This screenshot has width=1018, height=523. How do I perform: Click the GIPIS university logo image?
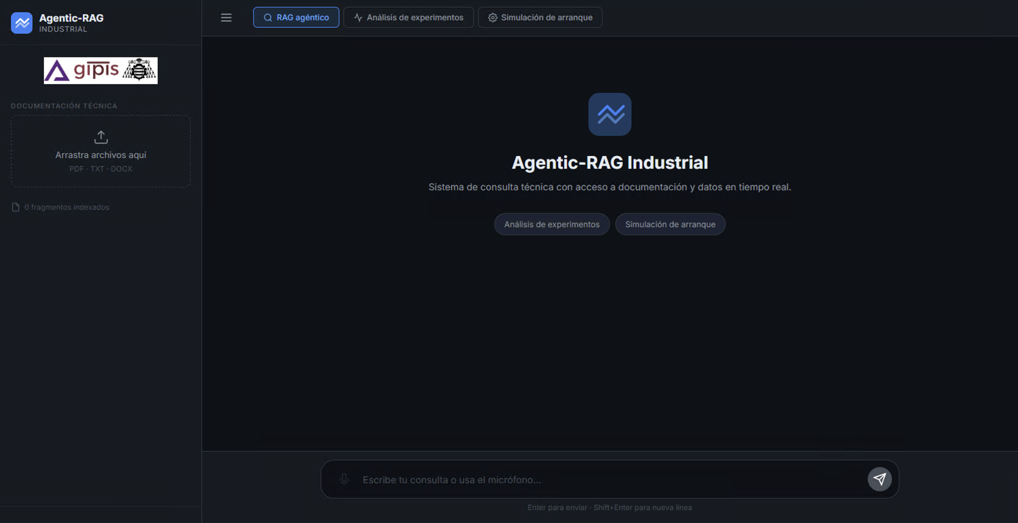pyautogui.click(x=101, y=71)
